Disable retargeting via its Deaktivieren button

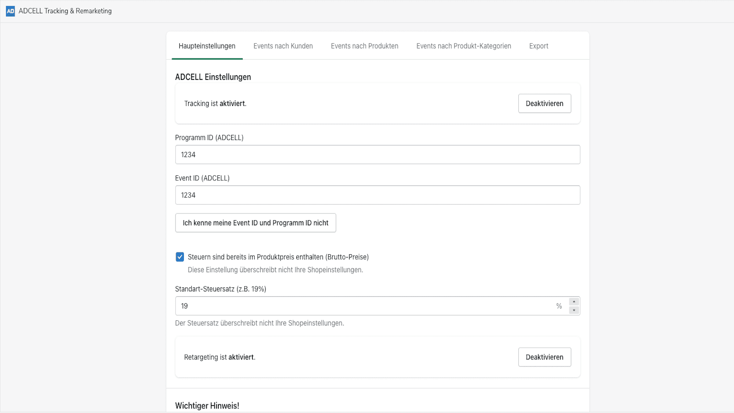click(544, 357)
